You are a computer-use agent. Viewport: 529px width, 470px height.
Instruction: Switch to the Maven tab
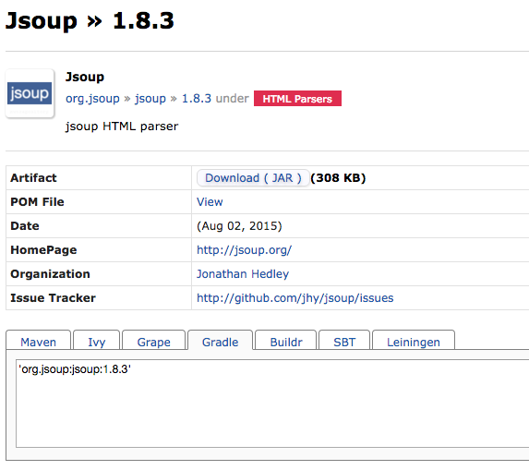[x=38, y=341]
